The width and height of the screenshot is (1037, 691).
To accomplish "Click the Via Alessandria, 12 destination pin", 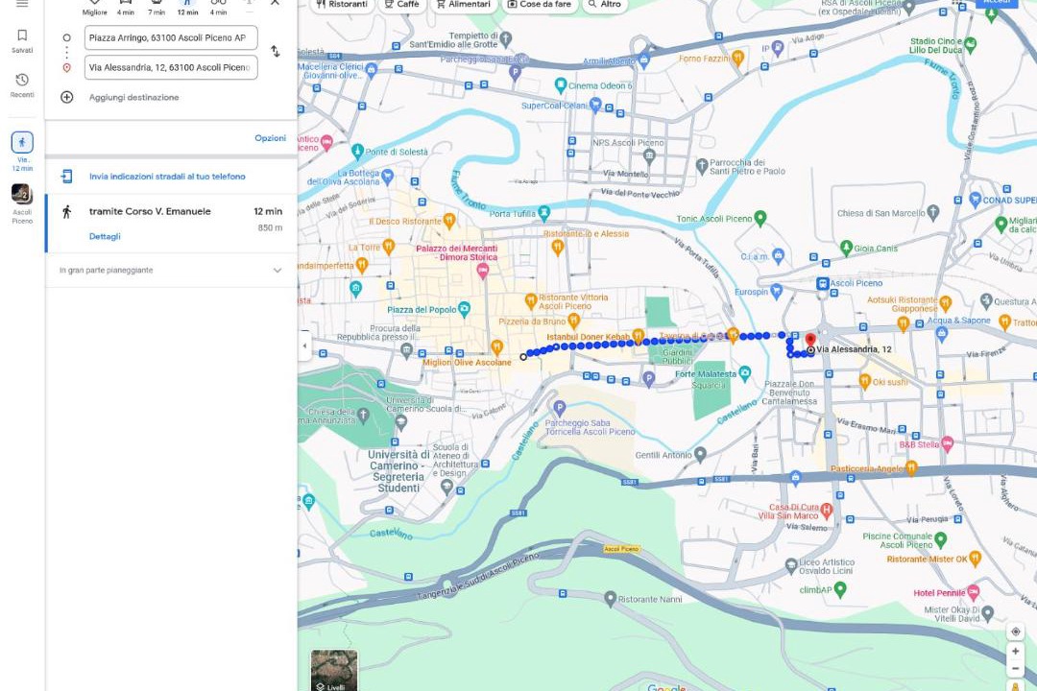I will tap(810, 342).
